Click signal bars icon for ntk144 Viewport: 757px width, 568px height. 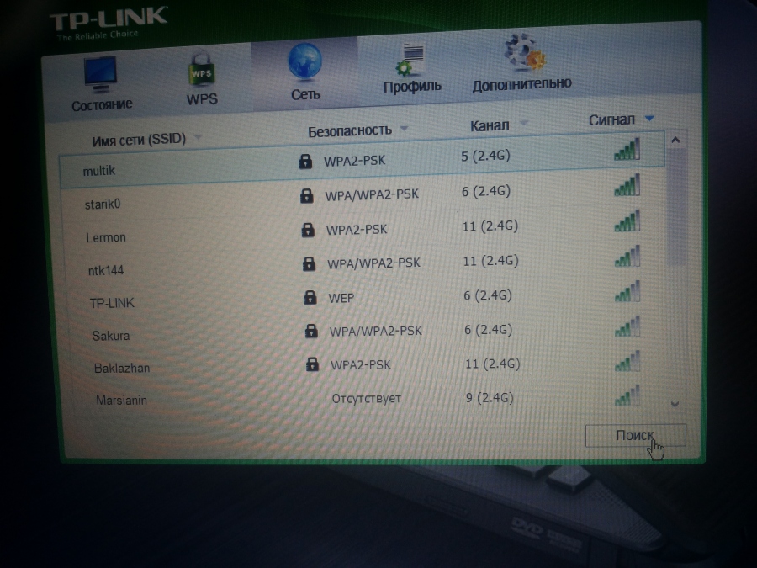coord(627,257)
